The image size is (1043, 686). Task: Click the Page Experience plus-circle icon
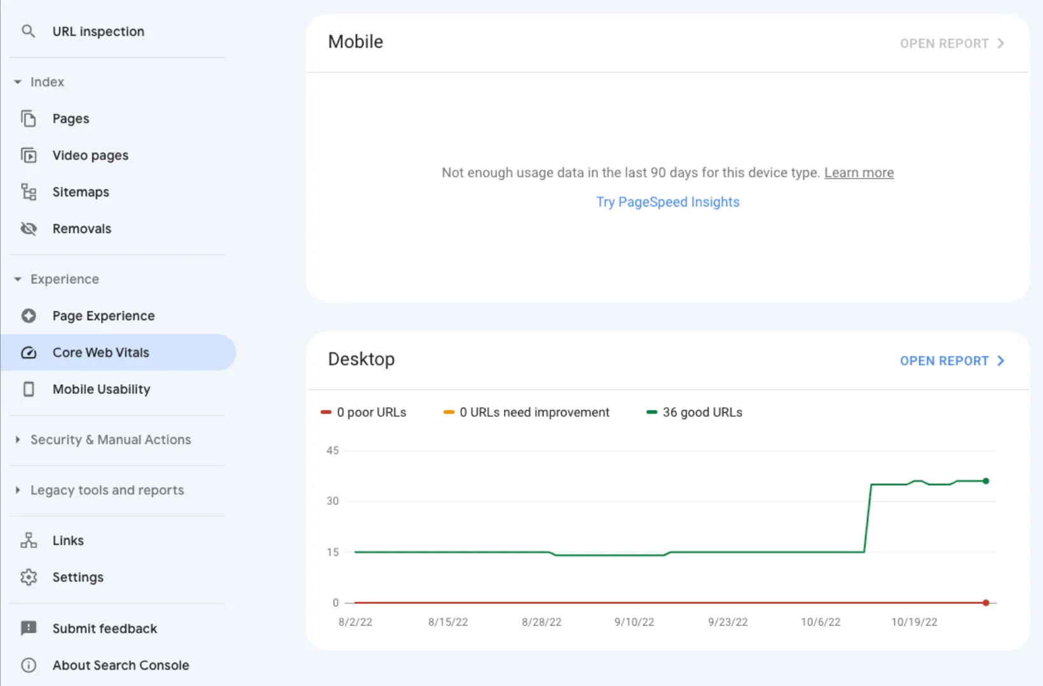coord(29,316)
